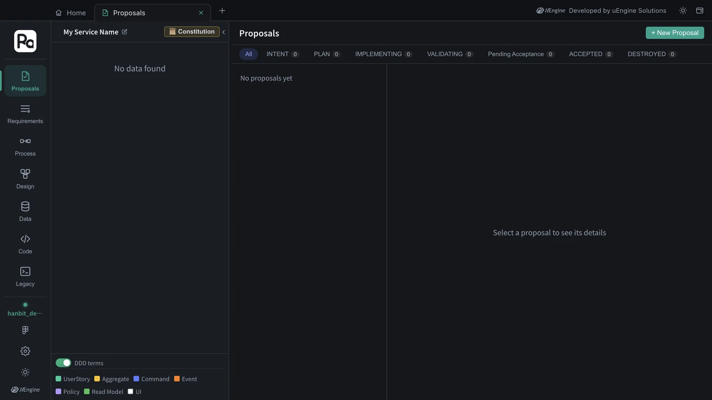The image size is (712, 400).
Task: Click the top-right panel layout icon
Action: [700, 11]
